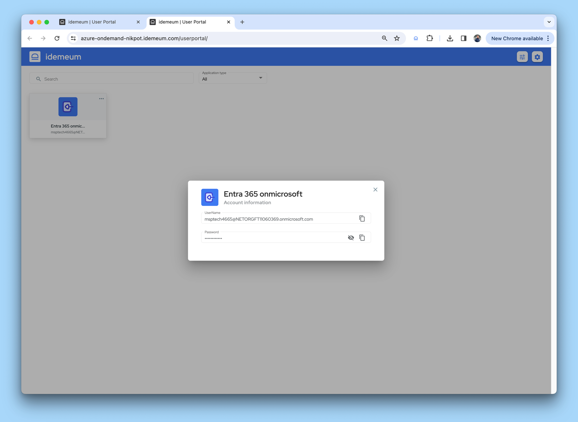
Task: Click the idemeum logo in header
Action: pyautogui.click(x=35, y=57)
